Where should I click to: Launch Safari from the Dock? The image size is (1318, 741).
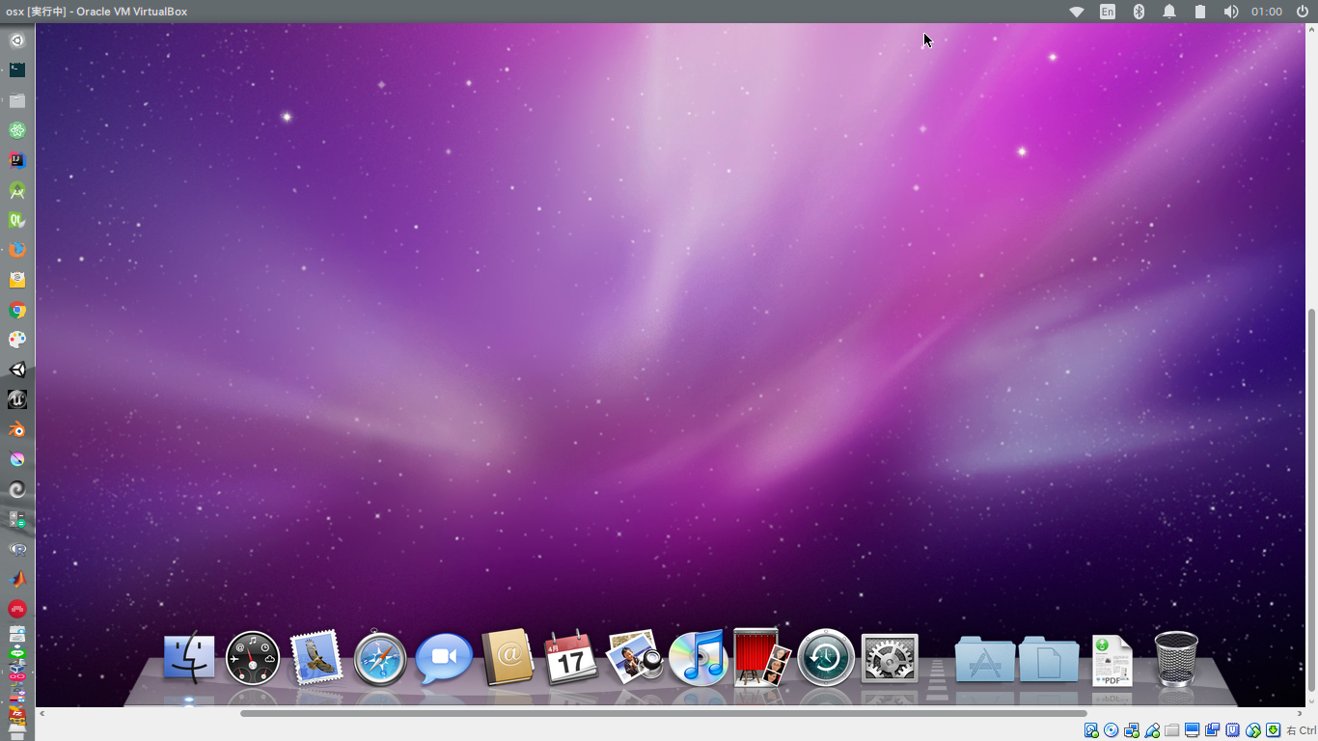[379, 656]
